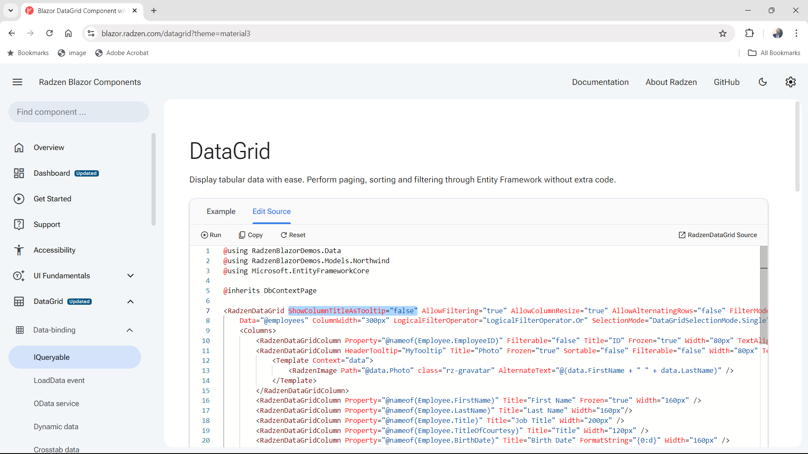Click the Overview sidebar item

74,148
